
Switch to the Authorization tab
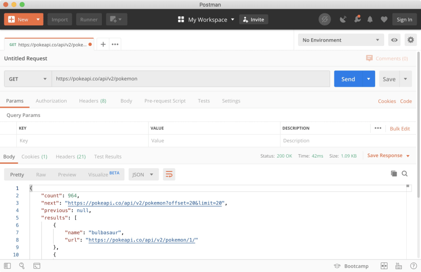pyautogui.click(x=51, y=101)
